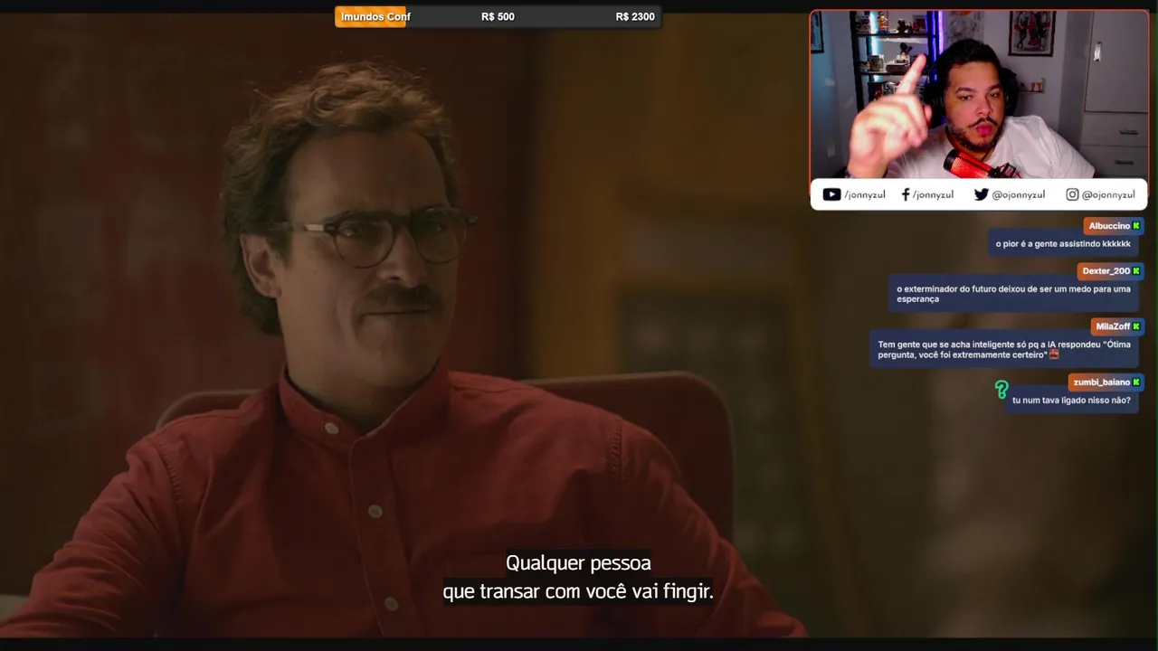Open the zumbi_baiano username in chat
The height and width of the screenshot is (651, 1158).
coord(1101,382)
